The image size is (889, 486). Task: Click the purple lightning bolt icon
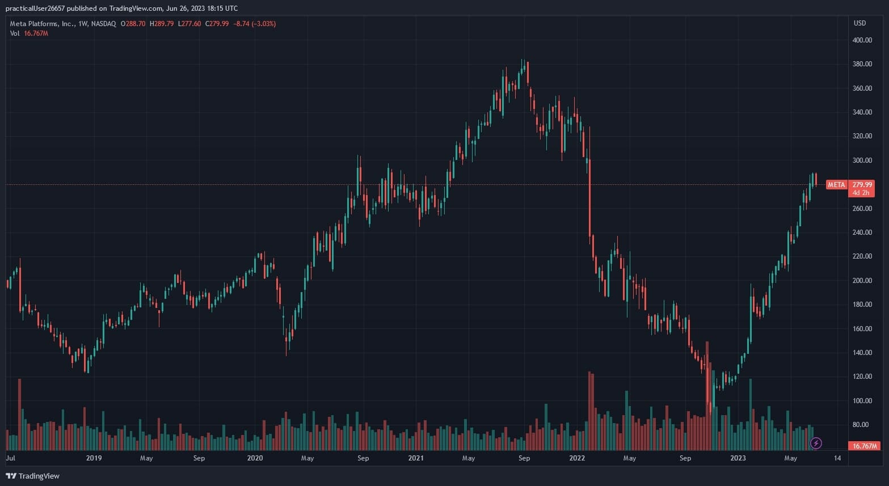point(816,443)
